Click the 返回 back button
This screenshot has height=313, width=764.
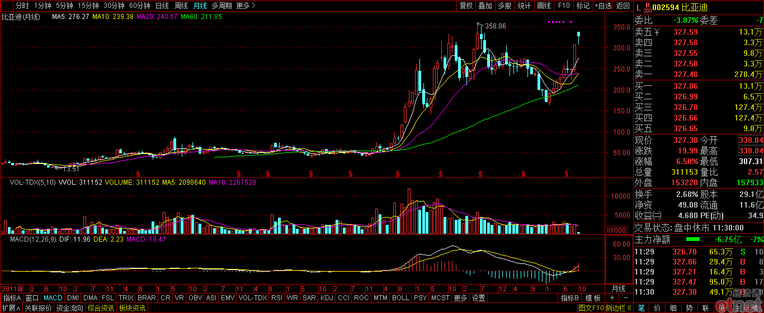[622, 6]
